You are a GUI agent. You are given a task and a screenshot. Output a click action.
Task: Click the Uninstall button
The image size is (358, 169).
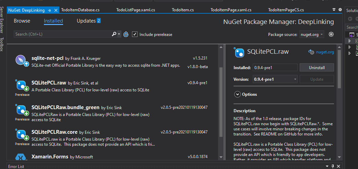[x=317, y=68]
